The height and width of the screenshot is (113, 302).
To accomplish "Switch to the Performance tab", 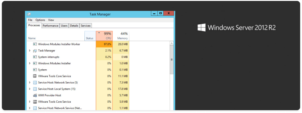I will (51, 26).
